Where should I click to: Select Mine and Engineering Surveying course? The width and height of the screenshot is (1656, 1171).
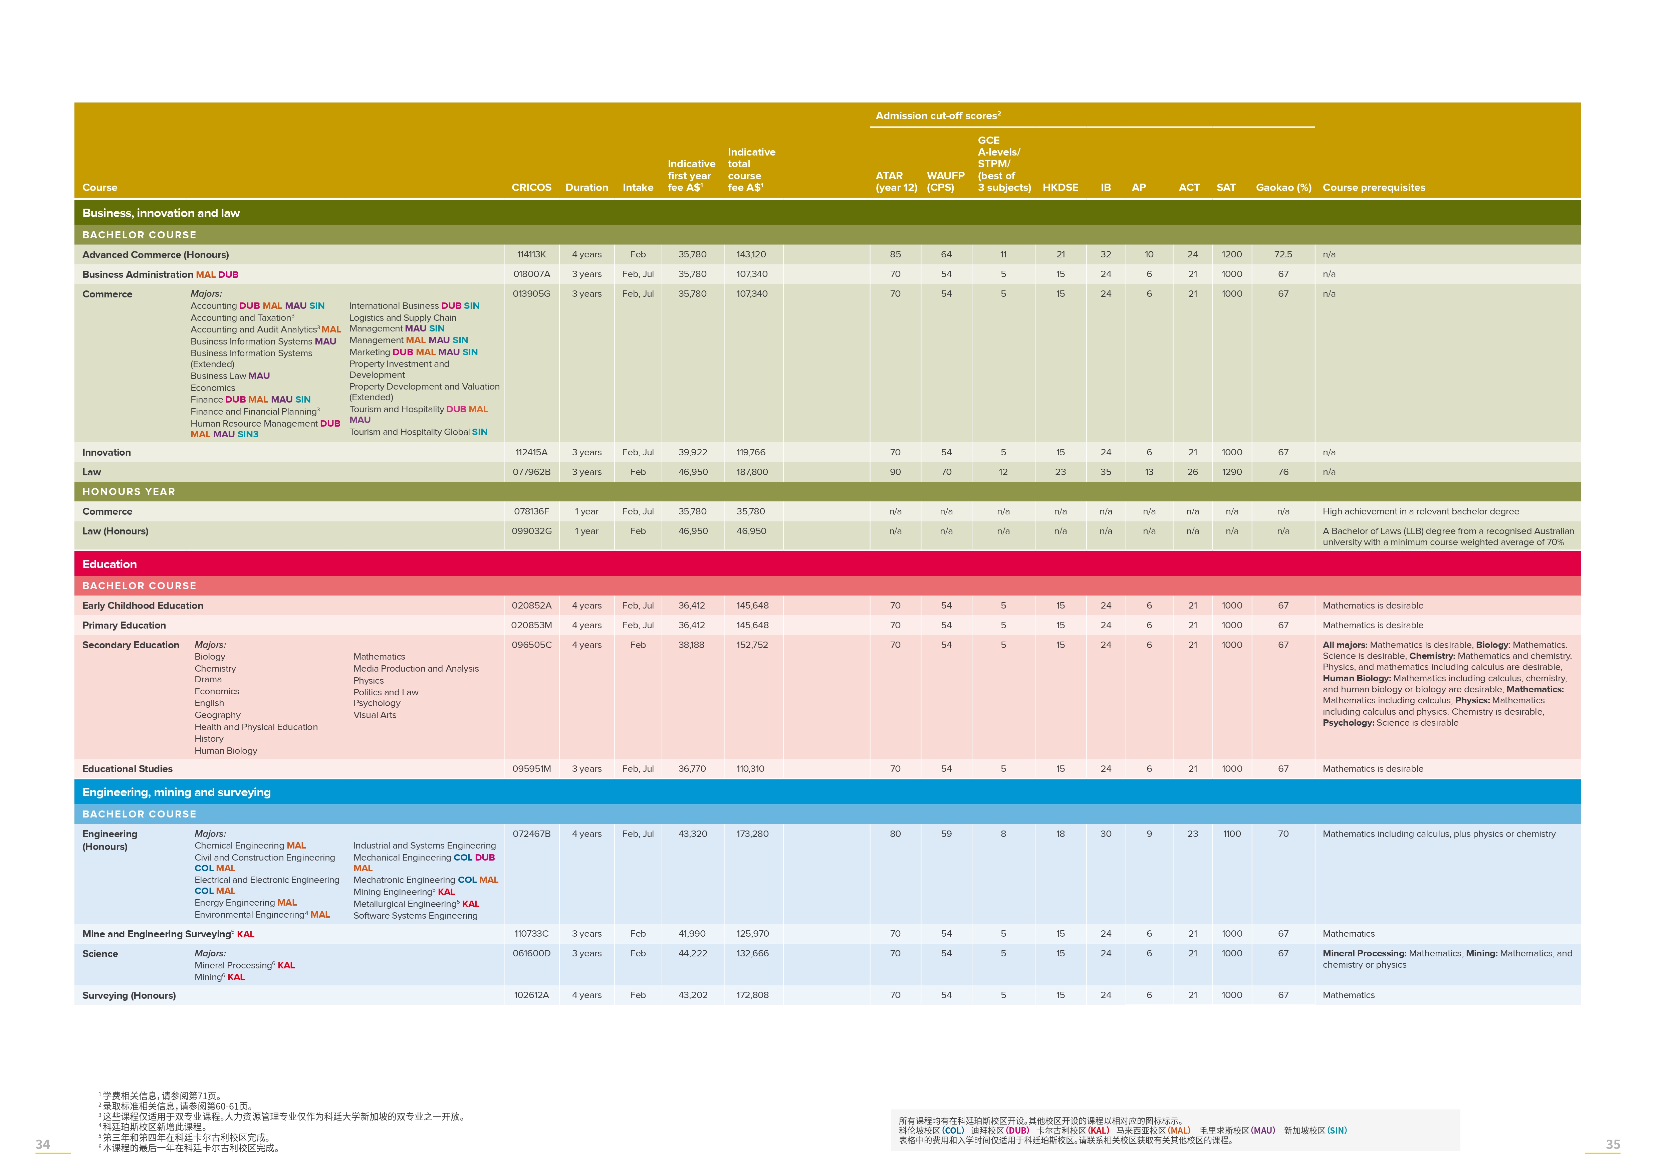point(157,934)
